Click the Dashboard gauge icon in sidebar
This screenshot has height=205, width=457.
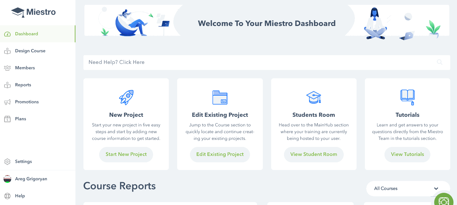(7, 34)
